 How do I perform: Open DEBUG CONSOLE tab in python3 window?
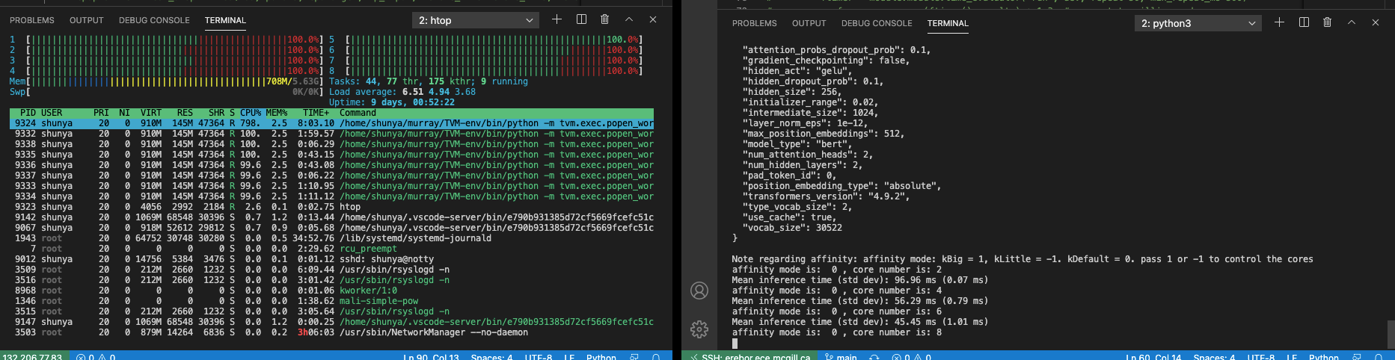pyautogui.click(x=877, y=23)
